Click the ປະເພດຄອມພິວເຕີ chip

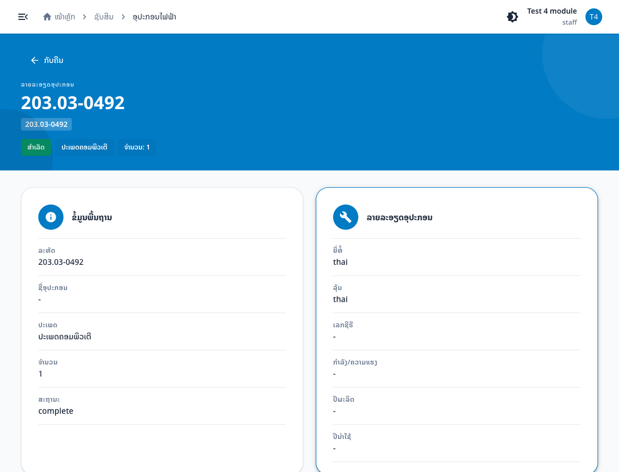click(84, 147)
